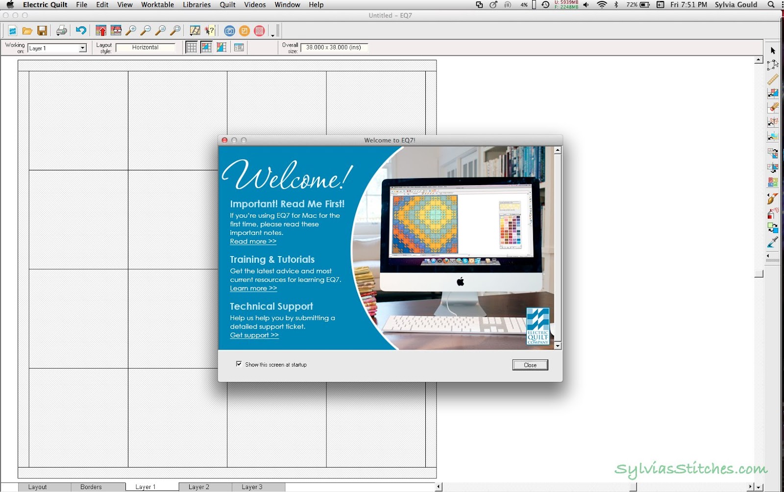Viewport: 784px width, 492px height.
Task: Open the Worktable menu
Action: click(x=157, y=5)
